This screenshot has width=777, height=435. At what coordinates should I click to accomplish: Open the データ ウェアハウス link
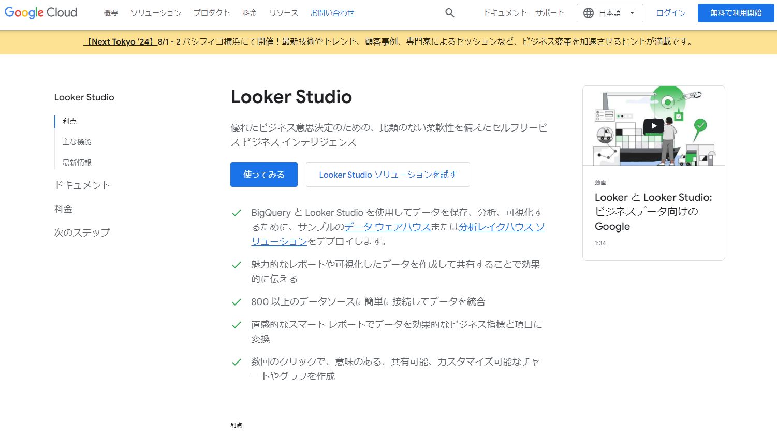pyautogui.click(x=388, y=227)
